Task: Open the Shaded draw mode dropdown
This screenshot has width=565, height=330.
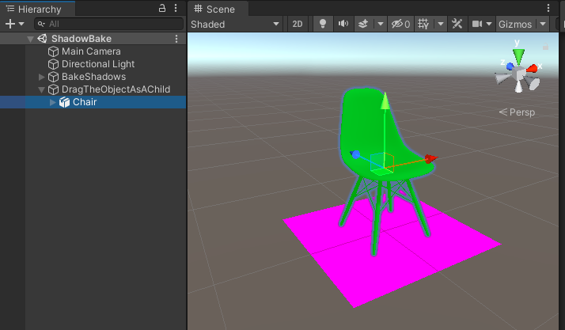Action: pyautogui.click(x=235, y=25)
